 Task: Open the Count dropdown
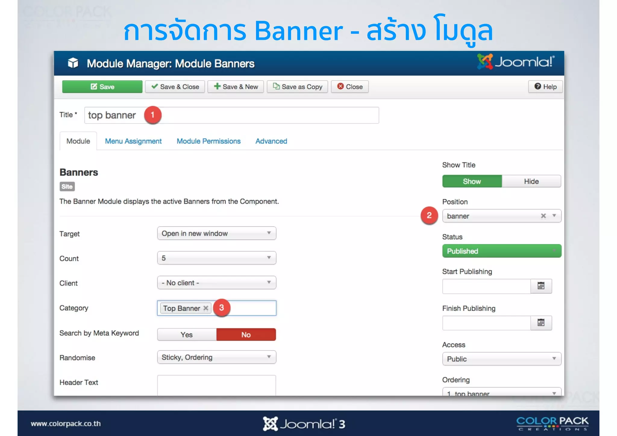(x=217, y=258)
